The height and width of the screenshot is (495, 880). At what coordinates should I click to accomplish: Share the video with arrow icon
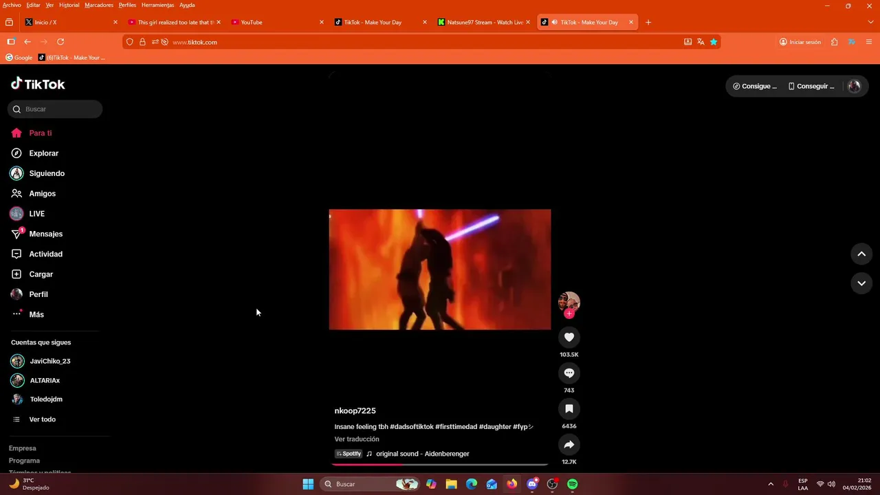(x=569, y=445)
